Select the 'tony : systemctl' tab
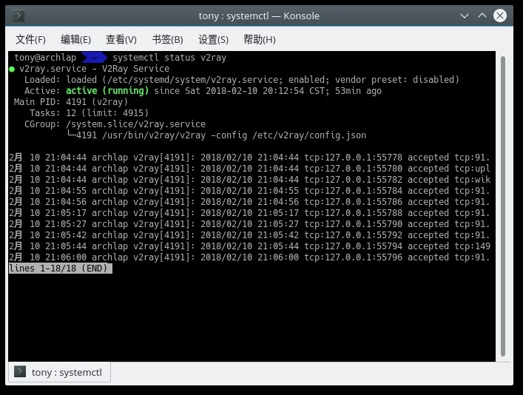This screenshot has height=395, width=523. pyautogui.click(x=59, y=372)
